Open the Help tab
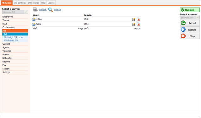 pyautogui.click(x=43, y=3)
